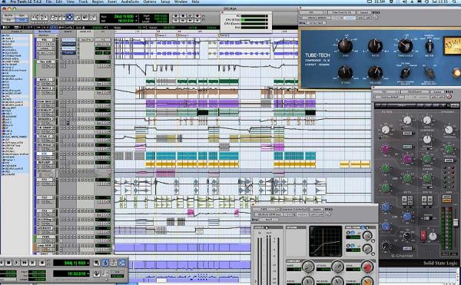Image resolution: width=461 pixels, height=285 pixels.
Task: Click the SSL channel output fader
Action: 456,223
